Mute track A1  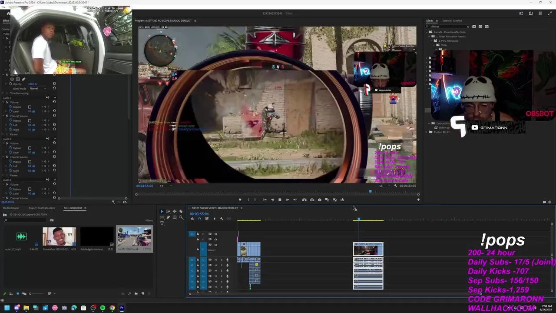coord(215,260)
